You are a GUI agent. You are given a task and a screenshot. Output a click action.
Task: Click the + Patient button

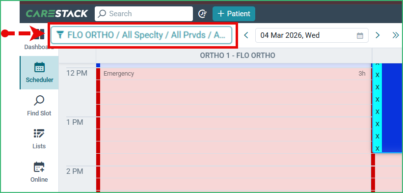tap(234, 14)
